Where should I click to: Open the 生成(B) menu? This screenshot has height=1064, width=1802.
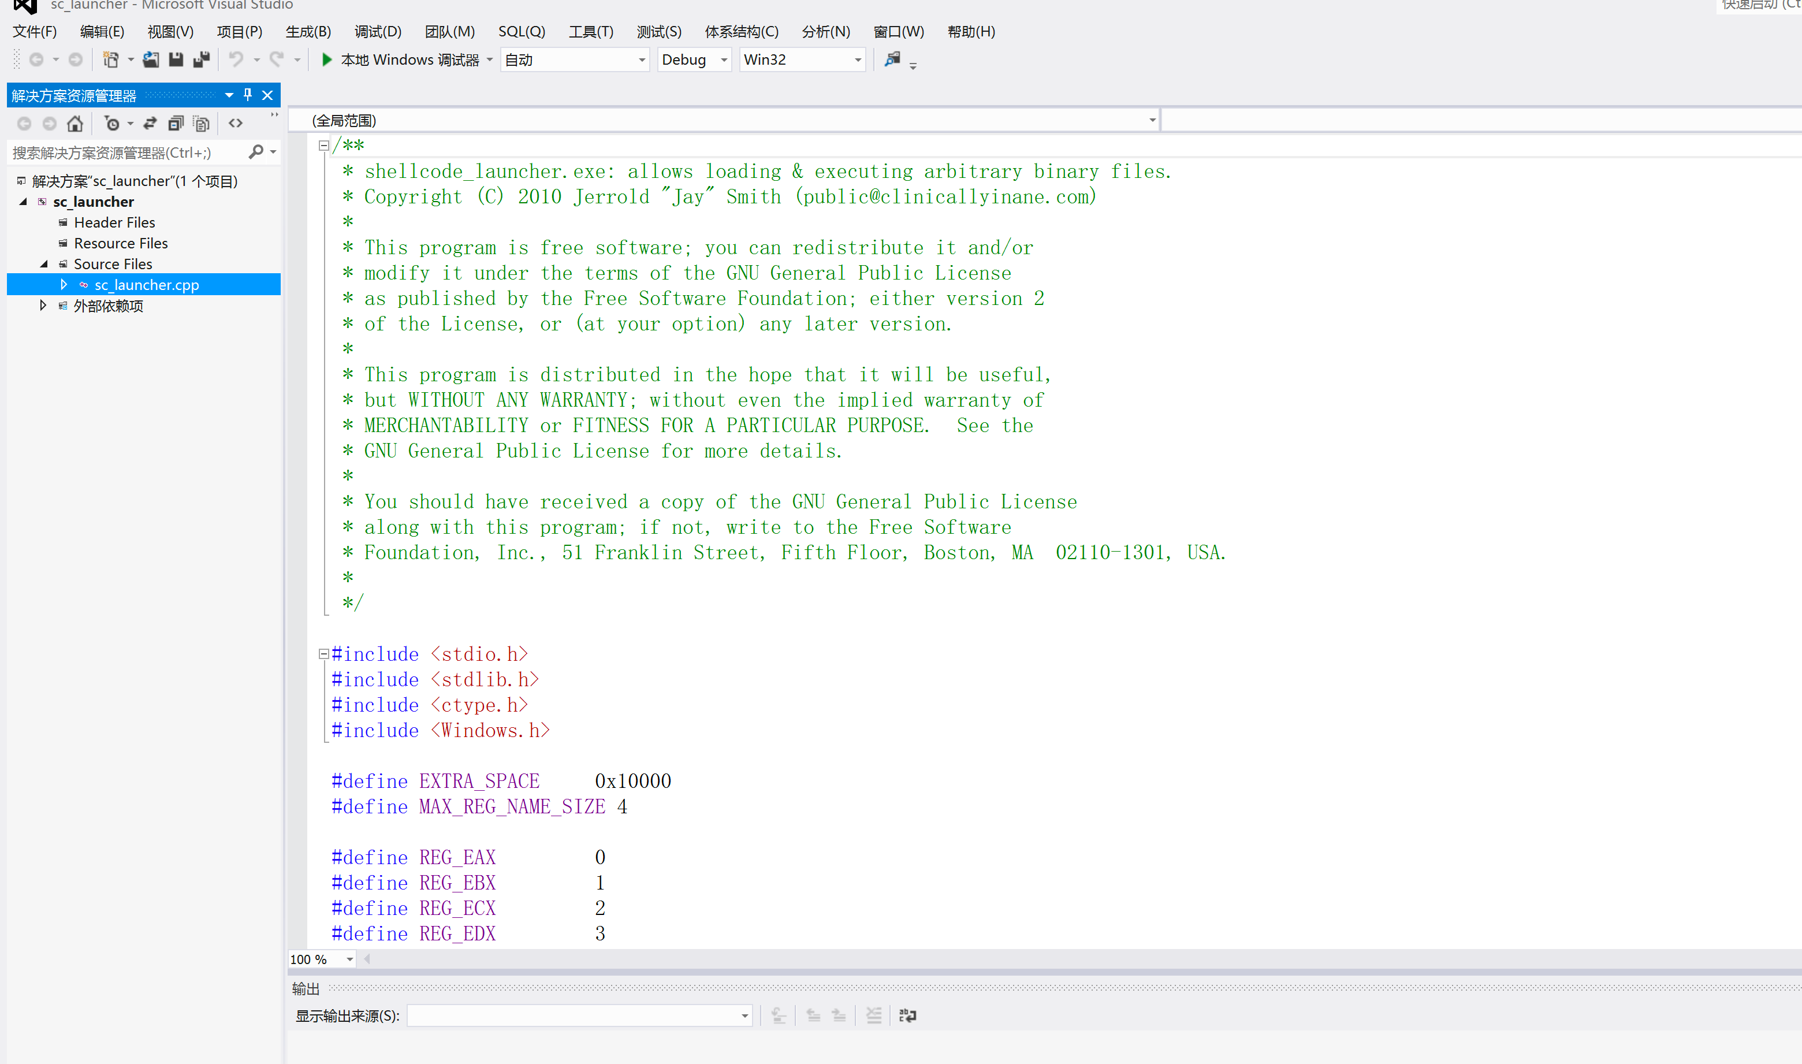[308, 32]
